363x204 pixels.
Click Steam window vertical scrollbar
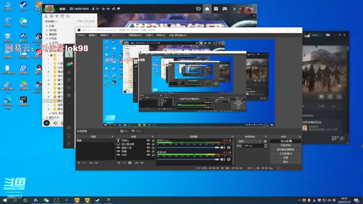pos(348,49)
